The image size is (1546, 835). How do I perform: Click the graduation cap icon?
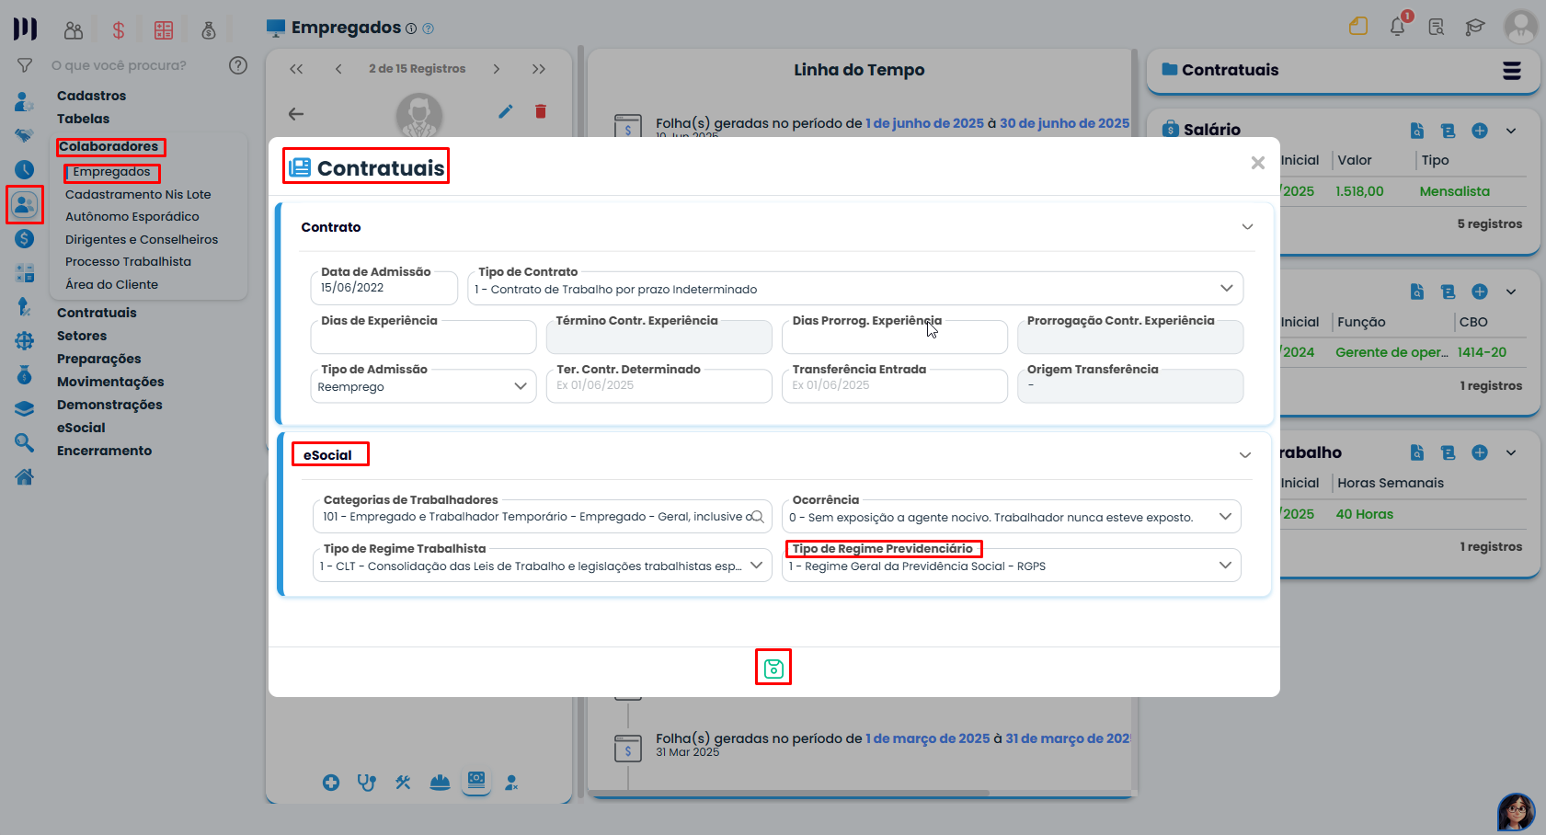(1475, 27)
